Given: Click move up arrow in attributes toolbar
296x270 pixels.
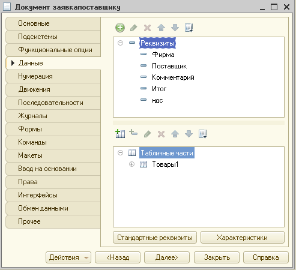Looking at the screenshot, I should (x=161, y=28).
